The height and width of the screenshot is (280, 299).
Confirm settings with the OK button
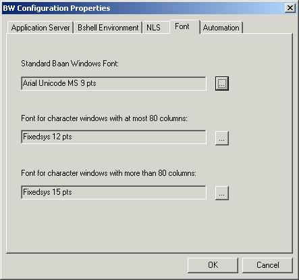[x=213, y=265]
